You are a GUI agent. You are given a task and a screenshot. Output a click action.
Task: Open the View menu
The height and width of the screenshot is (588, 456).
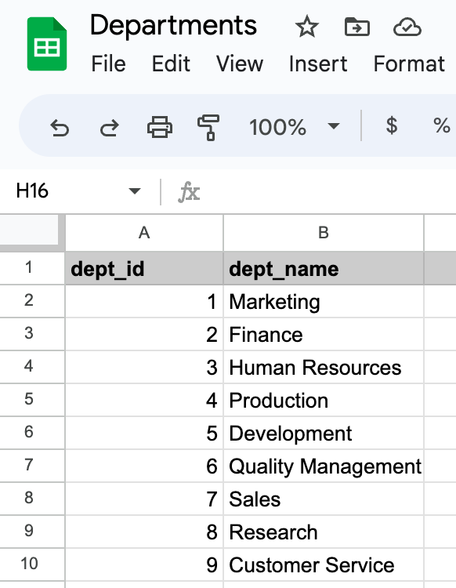coord(240,64)
